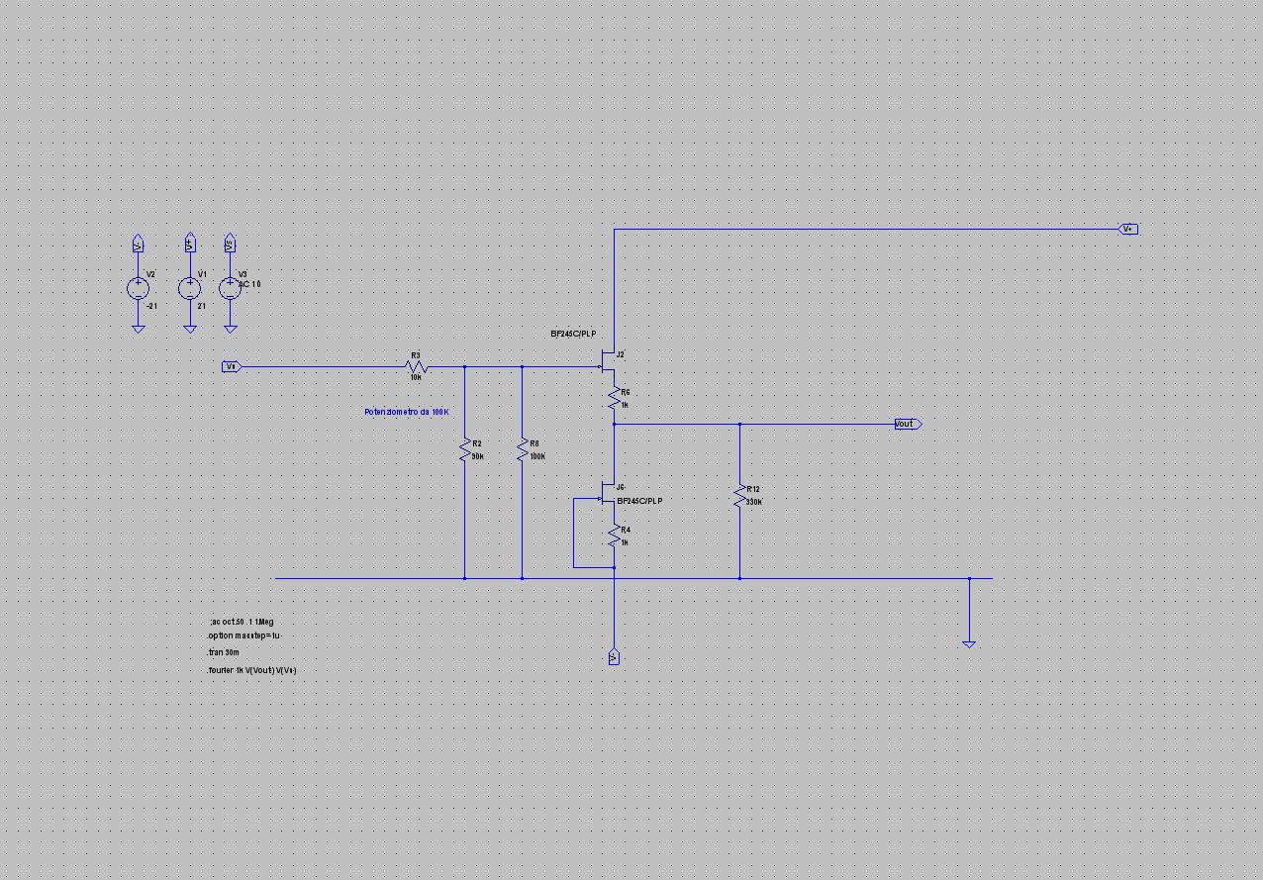Click the '21' value of V1
The height and width of the screenshot is (880, 1263).
pos(201,306)
